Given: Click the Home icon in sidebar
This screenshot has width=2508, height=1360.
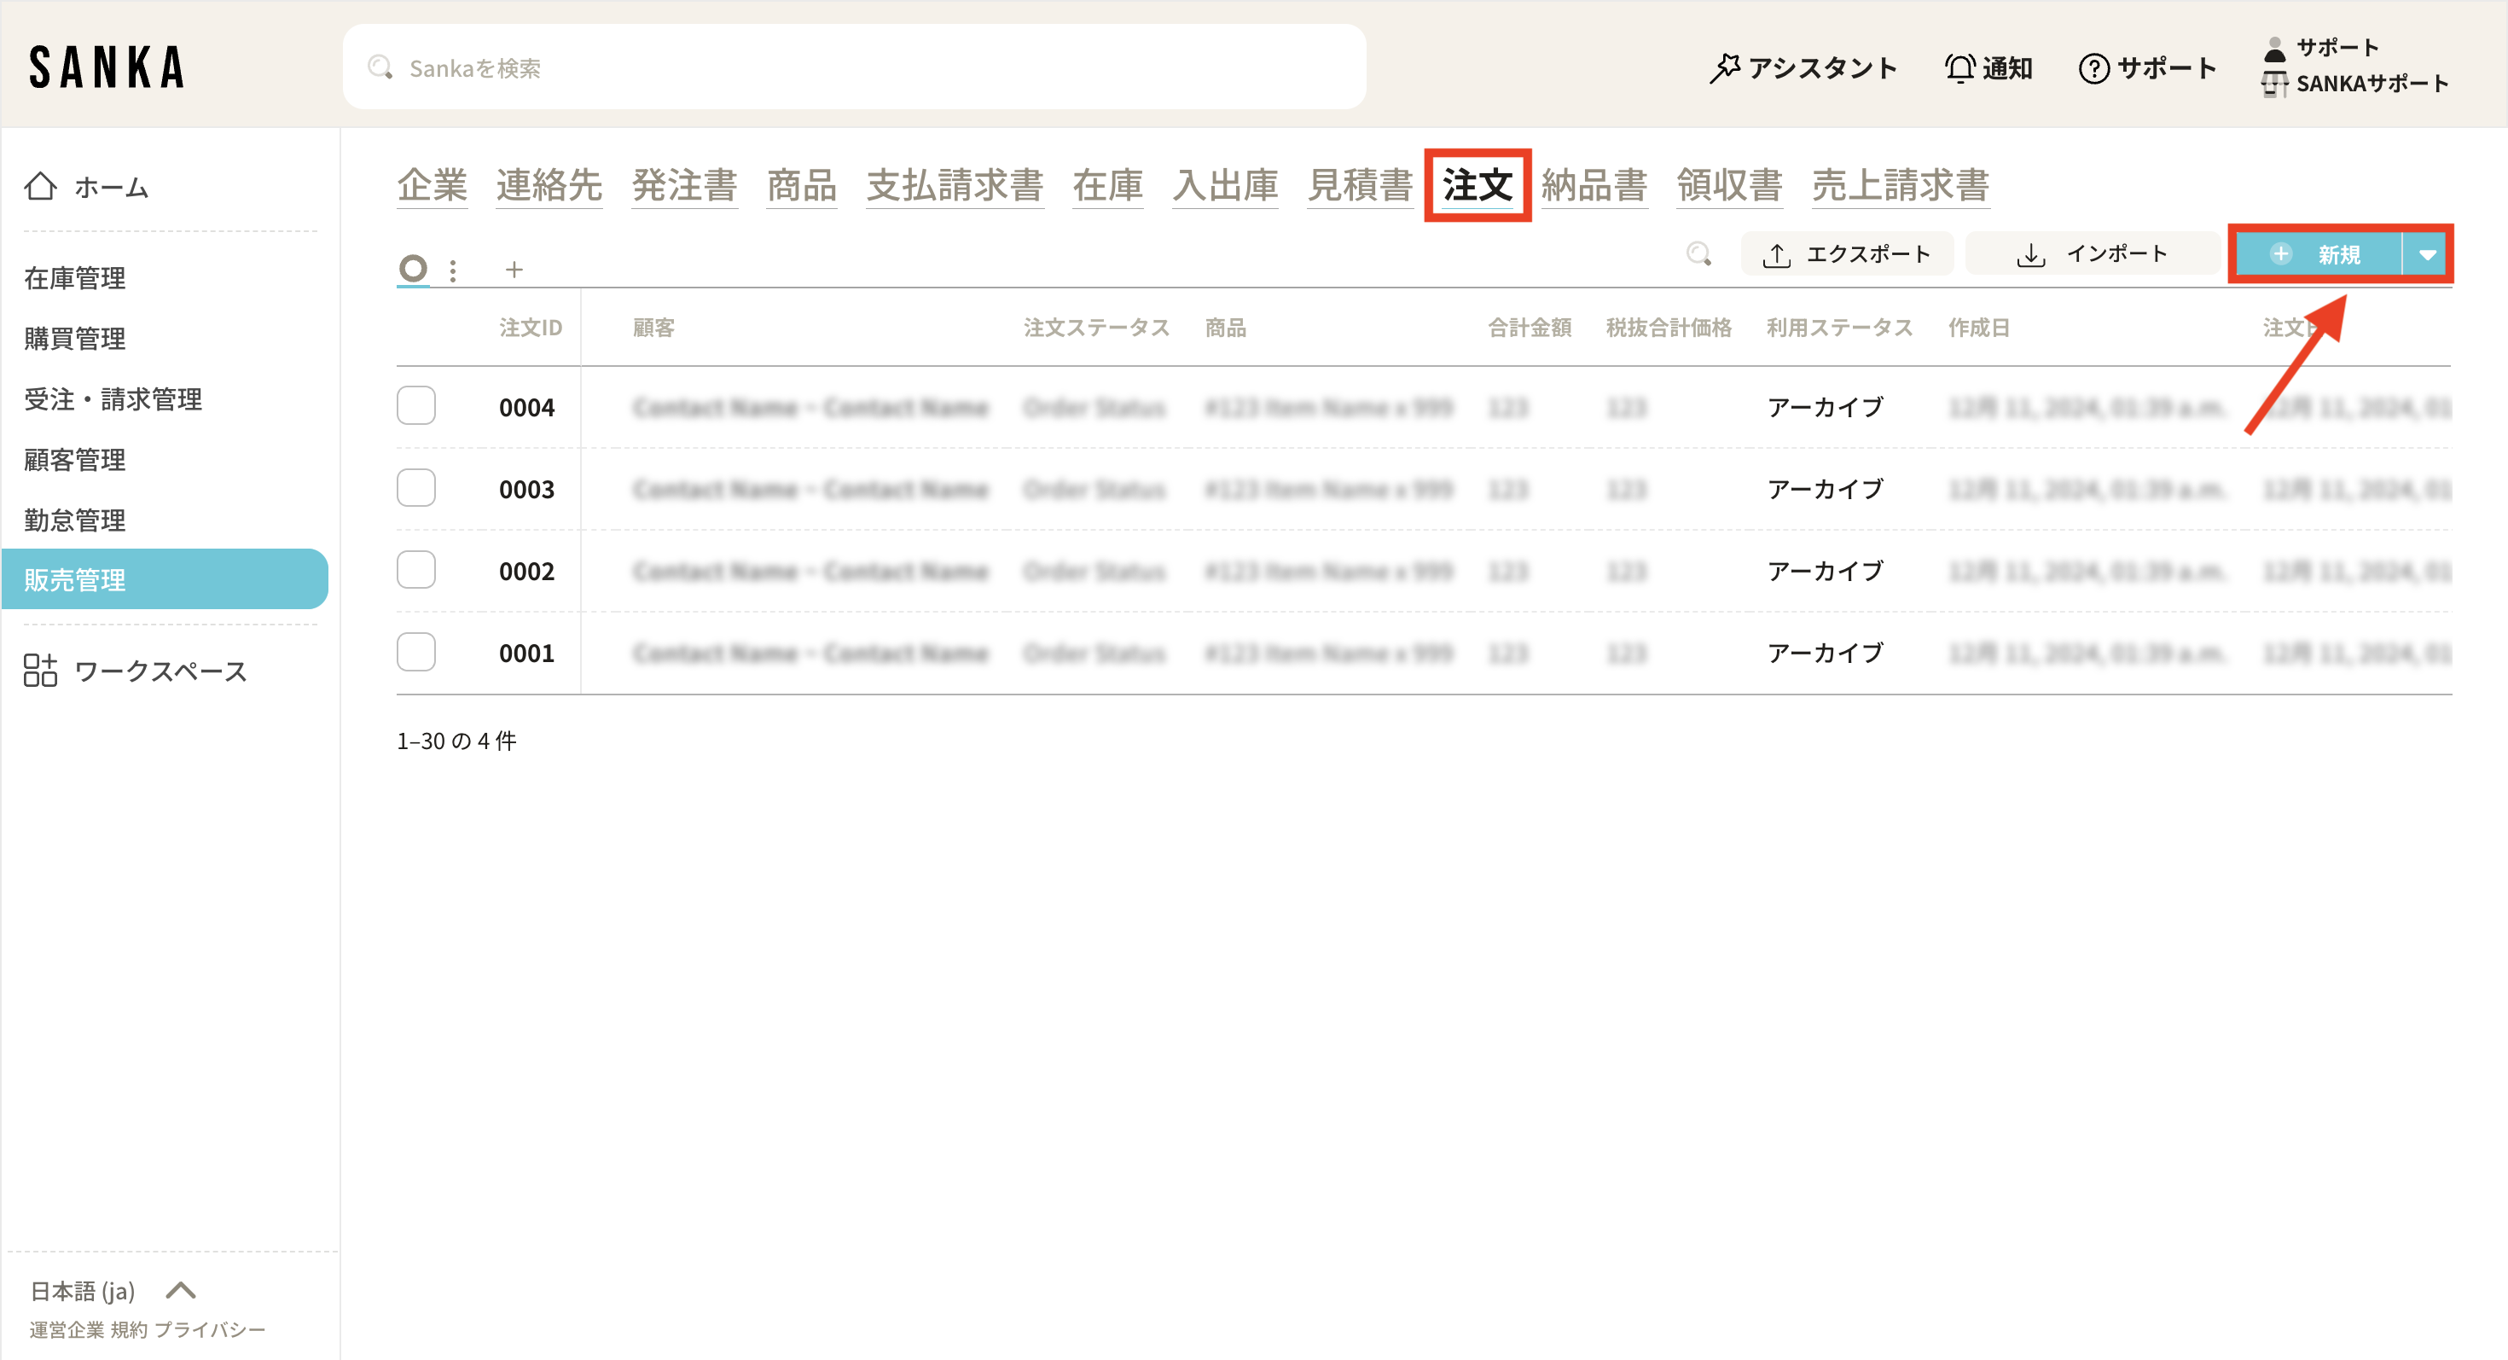Looking at the screenshot, I should click(40, 185).
